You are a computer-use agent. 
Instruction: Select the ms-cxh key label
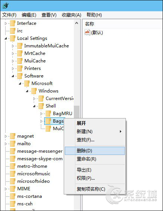click(25, 204)
